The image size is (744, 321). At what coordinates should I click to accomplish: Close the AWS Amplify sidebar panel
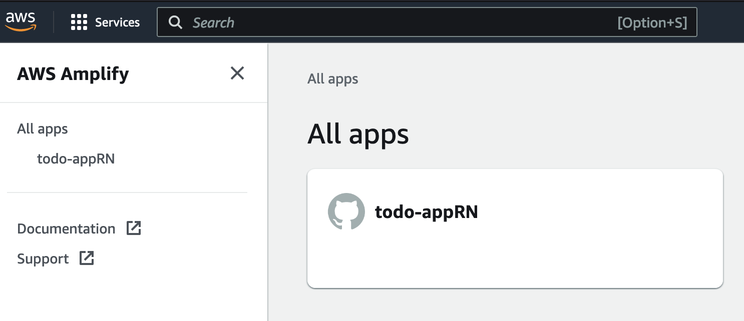[237, 73]
